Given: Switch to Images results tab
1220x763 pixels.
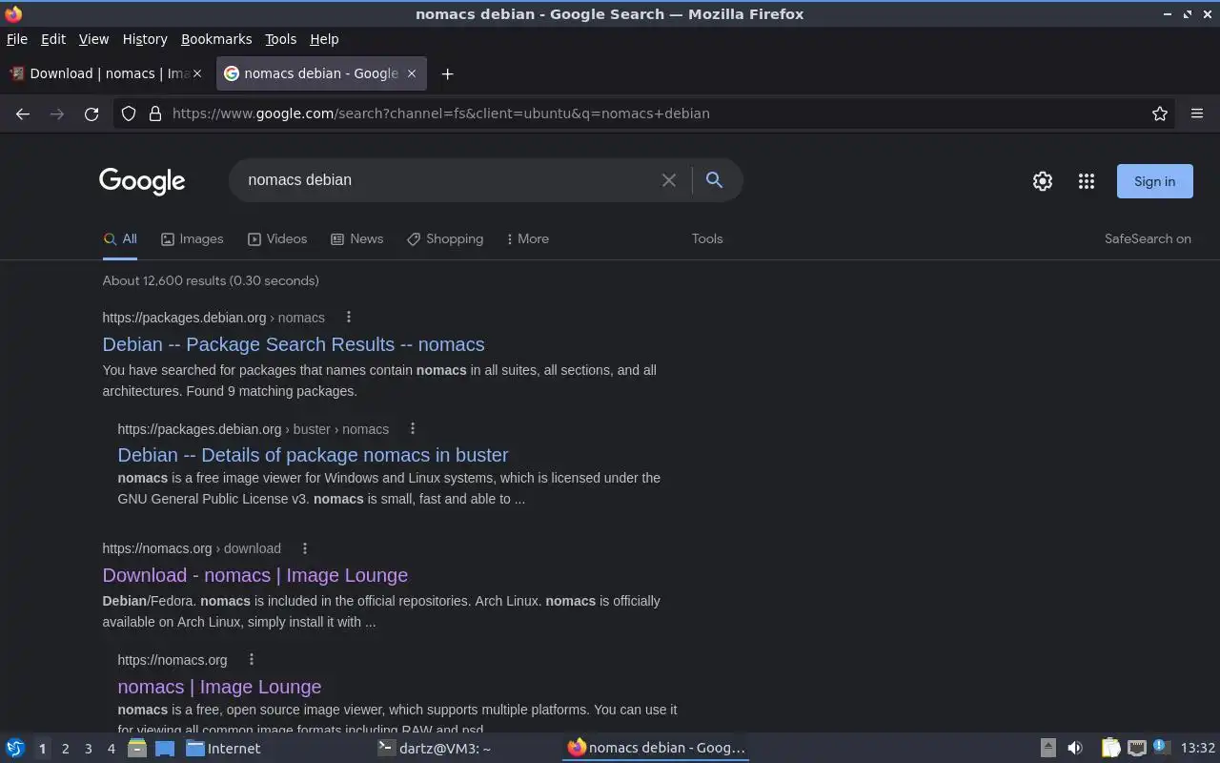Looking at the screenshot, I should click(x=192, y=238).
